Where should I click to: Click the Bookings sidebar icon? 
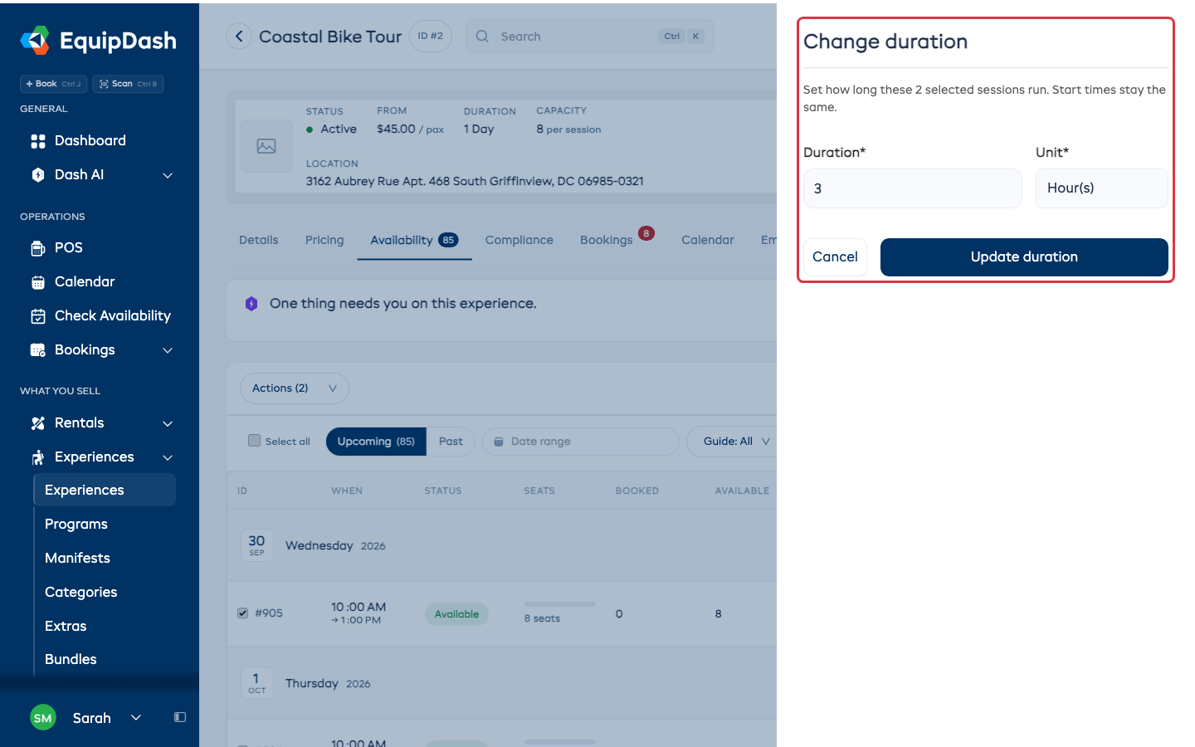coord(38,350)
